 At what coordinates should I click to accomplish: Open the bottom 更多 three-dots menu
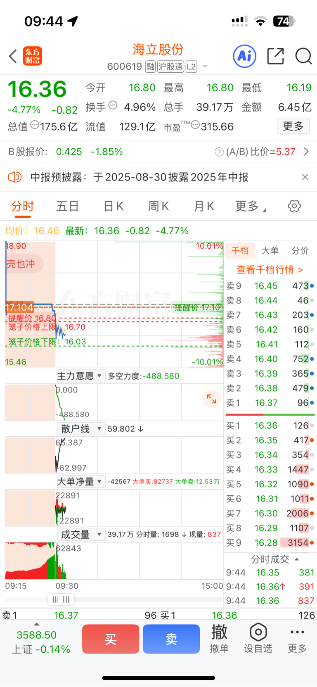pyautogui.click(x=297, y=639)
